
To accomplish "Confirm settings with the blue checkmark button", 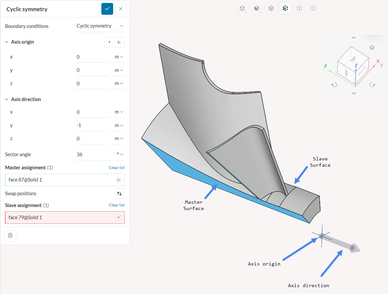I will (107, 9).
